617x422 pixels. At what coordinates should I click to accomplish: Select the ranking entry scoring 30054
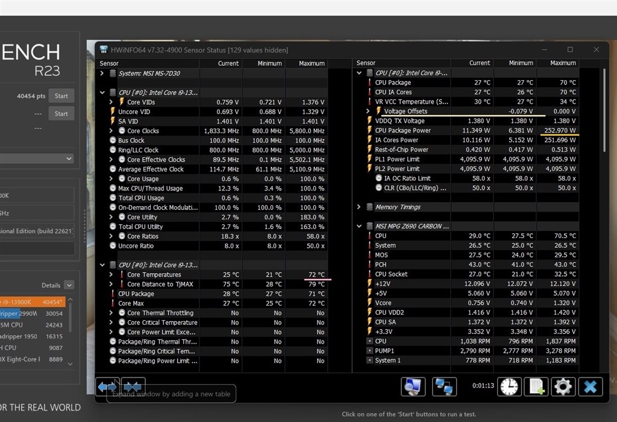coord(33,313)
